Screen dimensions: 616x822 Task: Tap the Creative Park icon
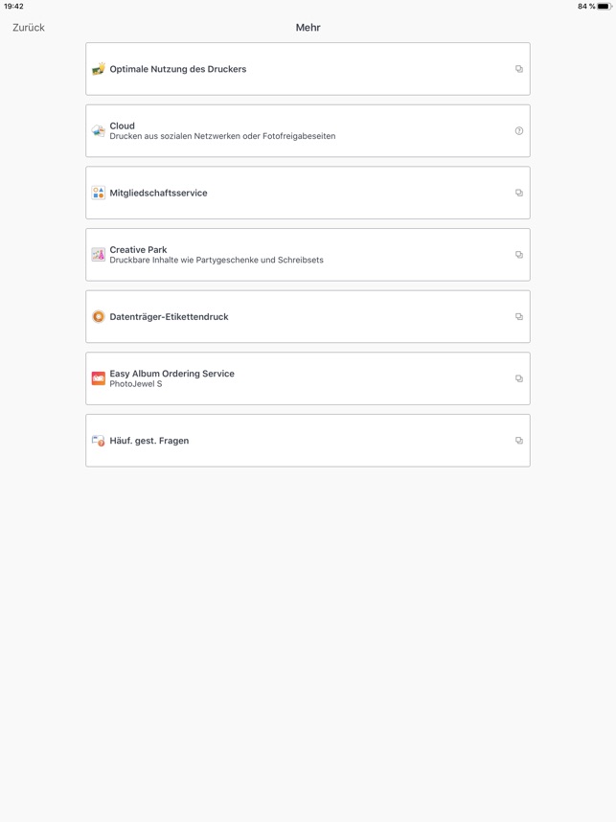99,255
